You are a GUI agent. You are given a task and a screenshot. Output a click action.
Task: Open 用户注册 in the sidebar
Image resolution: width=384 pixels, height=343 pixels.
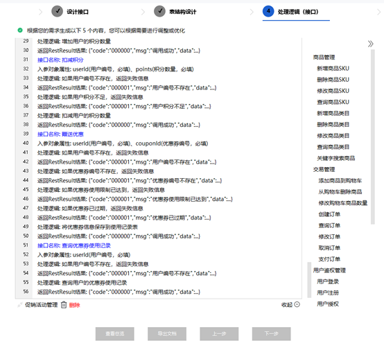[x=328, y=293]
